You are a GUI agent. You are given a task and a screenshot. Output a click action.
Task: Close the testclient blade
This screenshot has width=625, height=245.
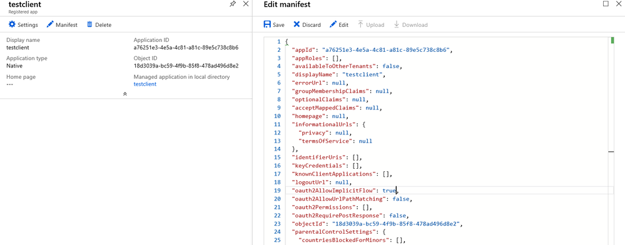click(x=246, y=4)
